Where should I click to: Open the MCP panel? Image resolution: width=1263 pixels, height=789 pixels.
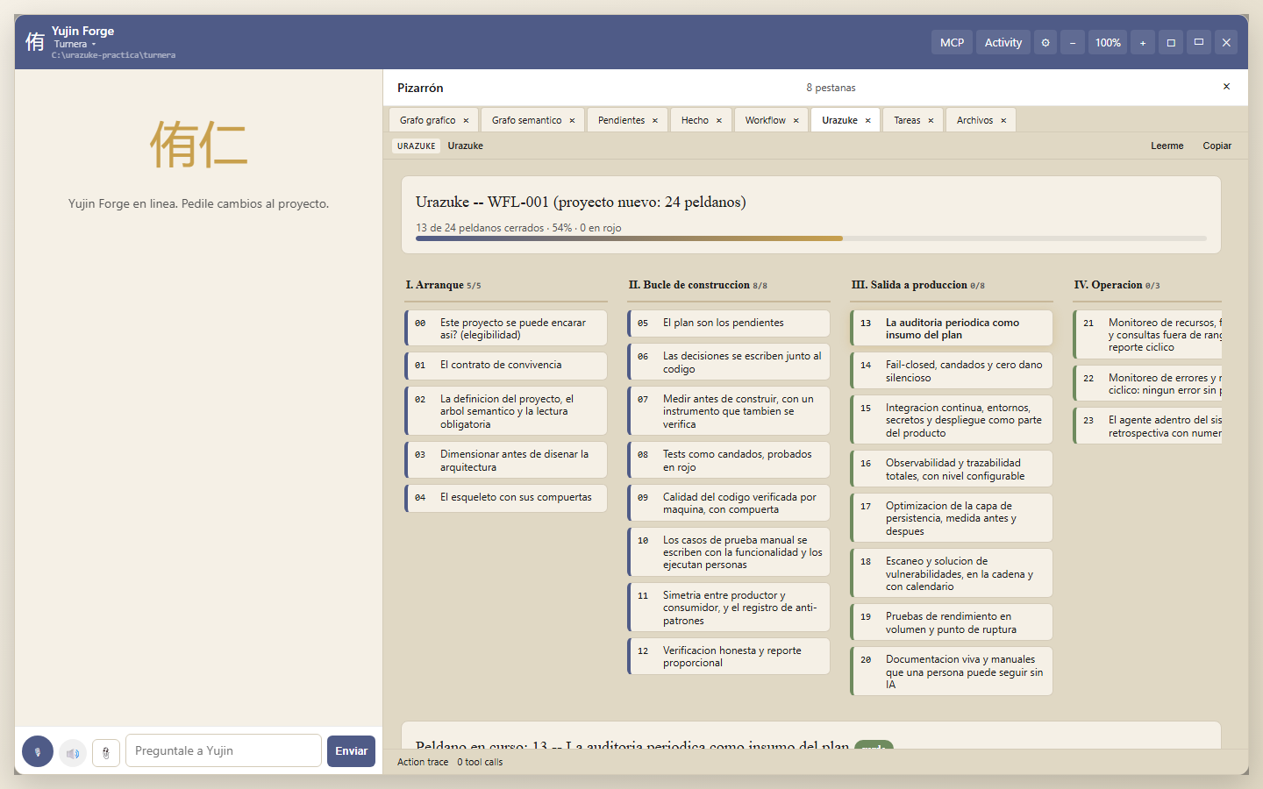tap(952, 42)
